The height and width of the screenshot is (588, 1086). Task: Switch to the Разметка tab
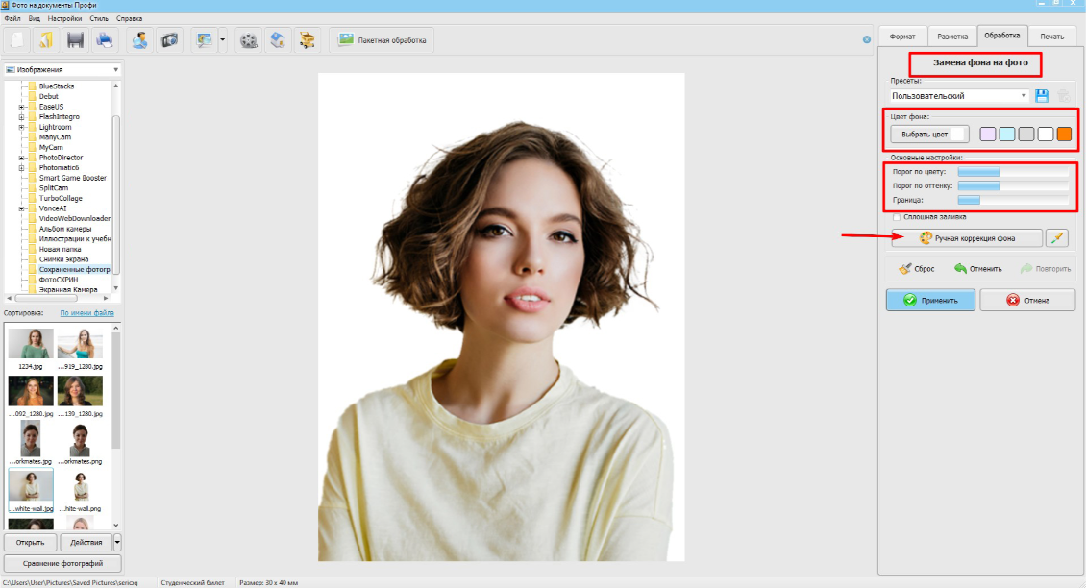952,37
